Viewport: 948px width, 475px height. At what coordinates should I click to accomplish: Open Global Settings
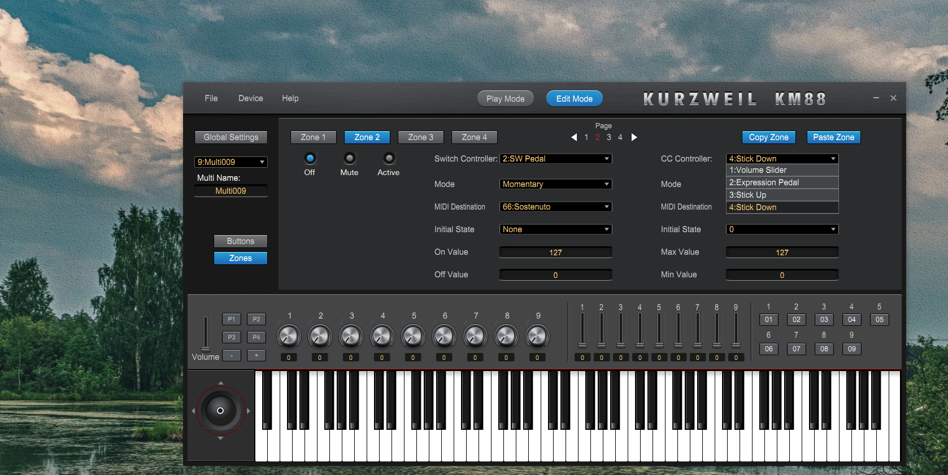click(x=231, y=137)
